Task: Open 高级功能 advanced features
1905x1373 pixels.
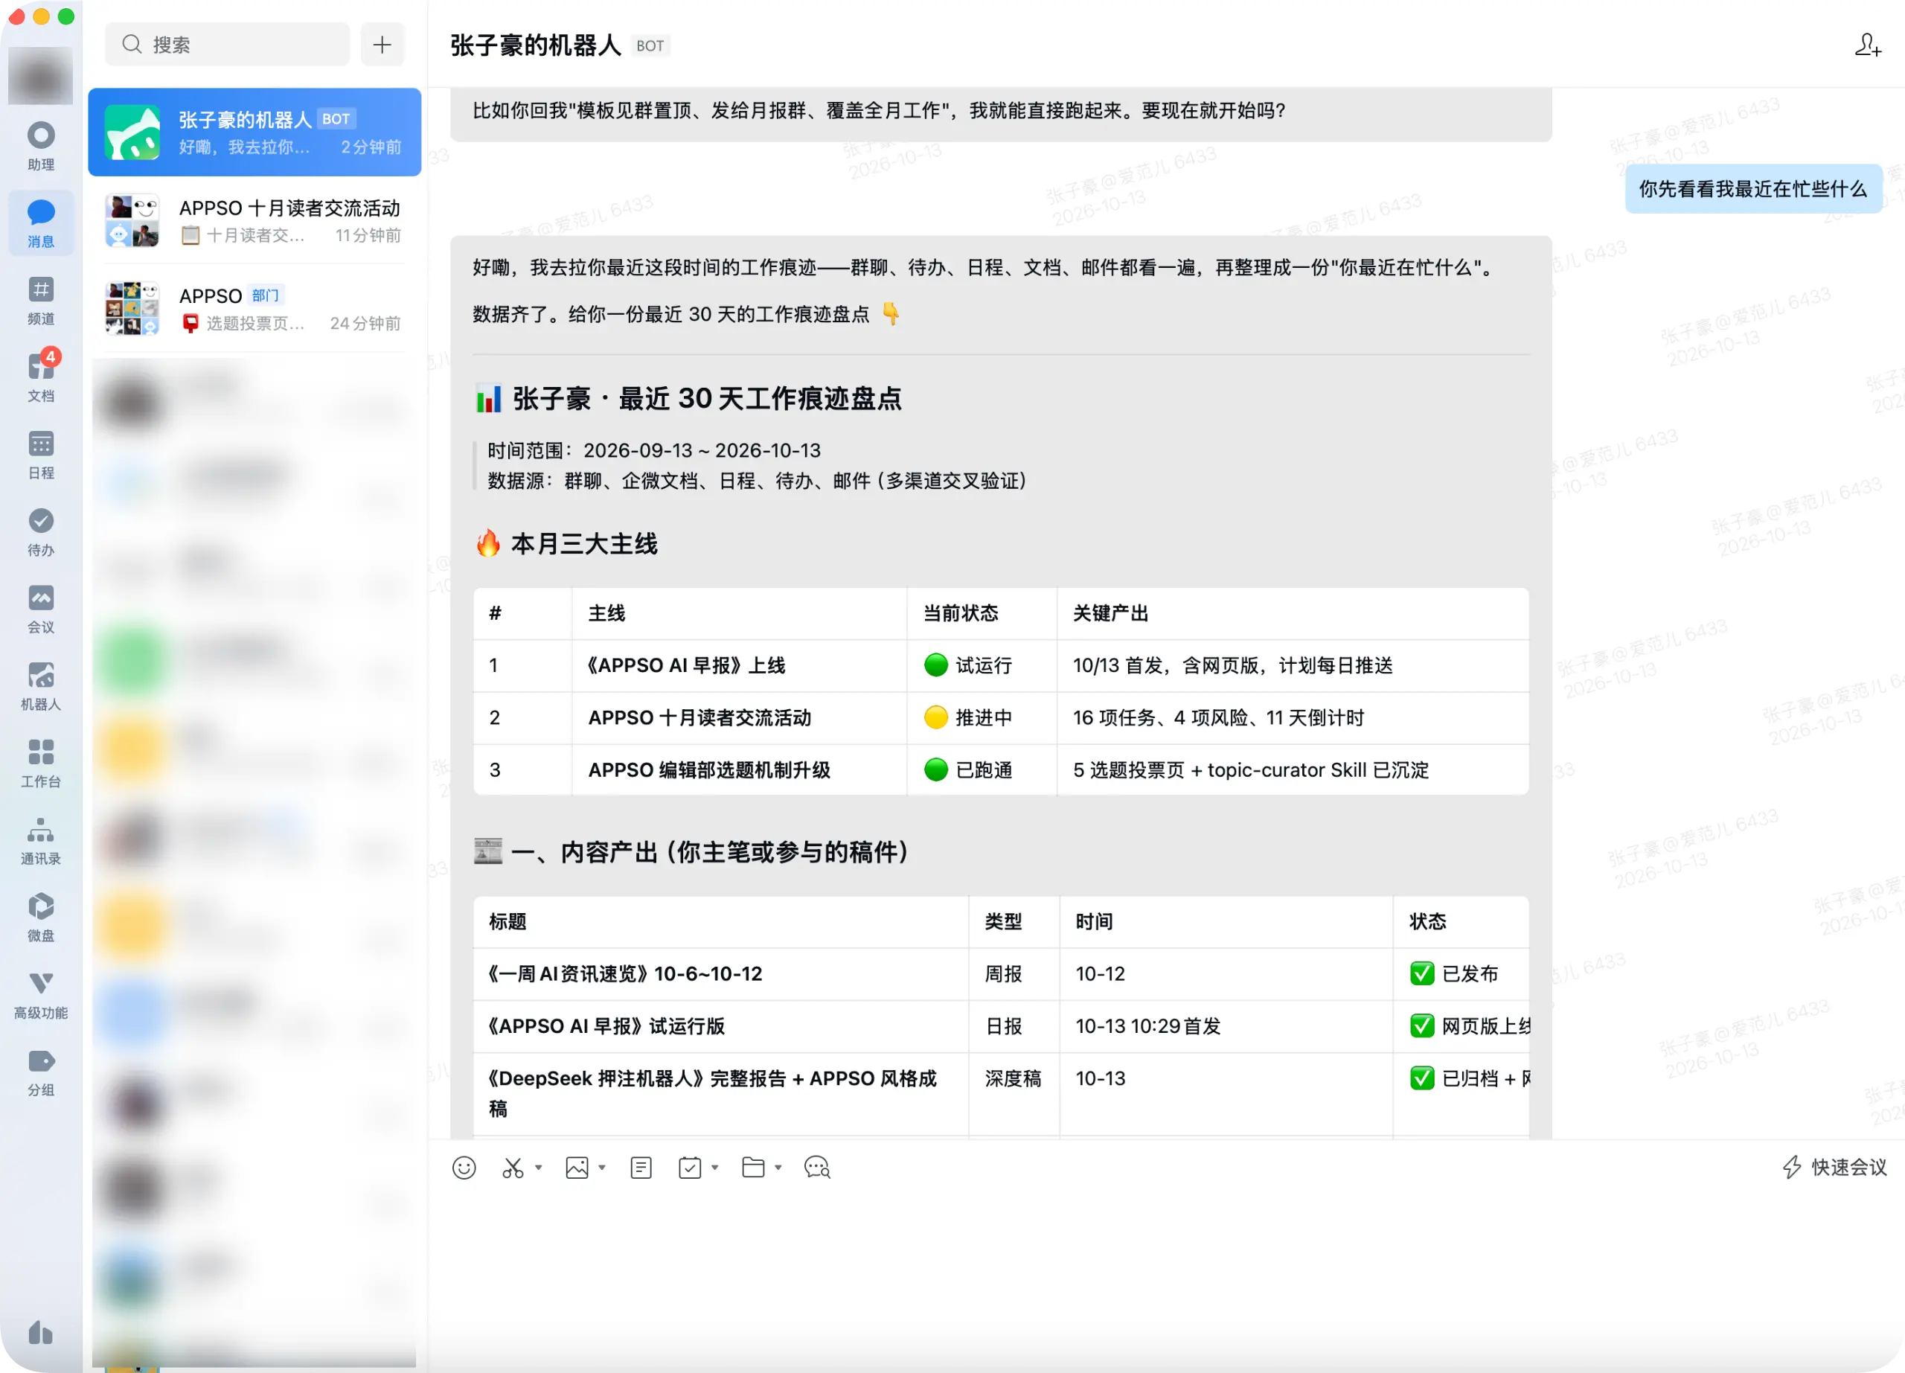Action: (40, 995)
